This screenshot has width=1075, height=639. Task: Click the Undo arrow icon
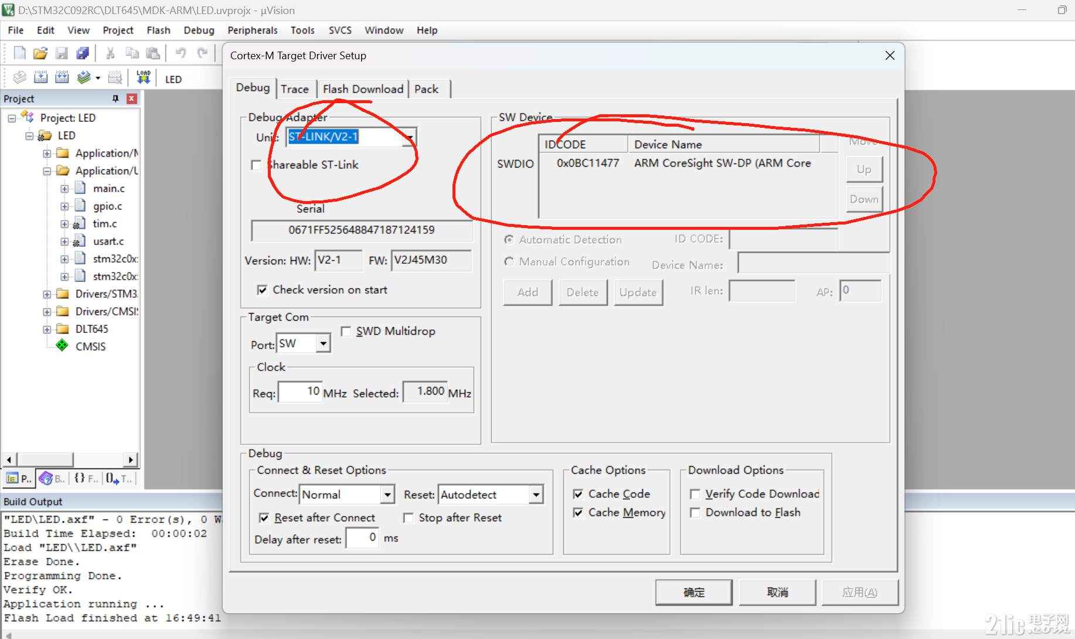pos(181,53)
